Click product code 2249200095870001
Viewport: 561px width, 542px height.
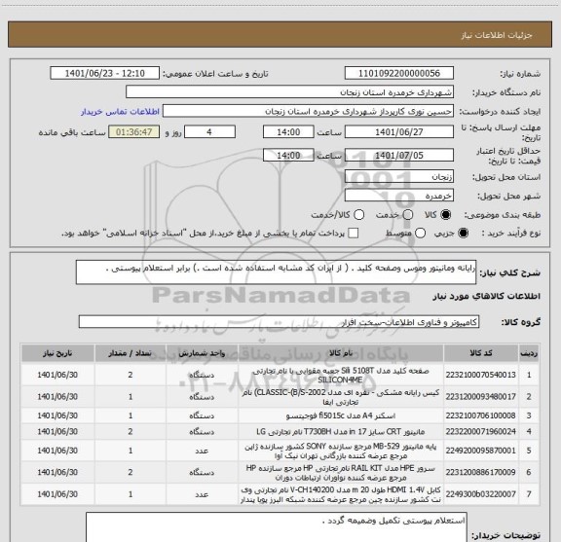[480, 451]
